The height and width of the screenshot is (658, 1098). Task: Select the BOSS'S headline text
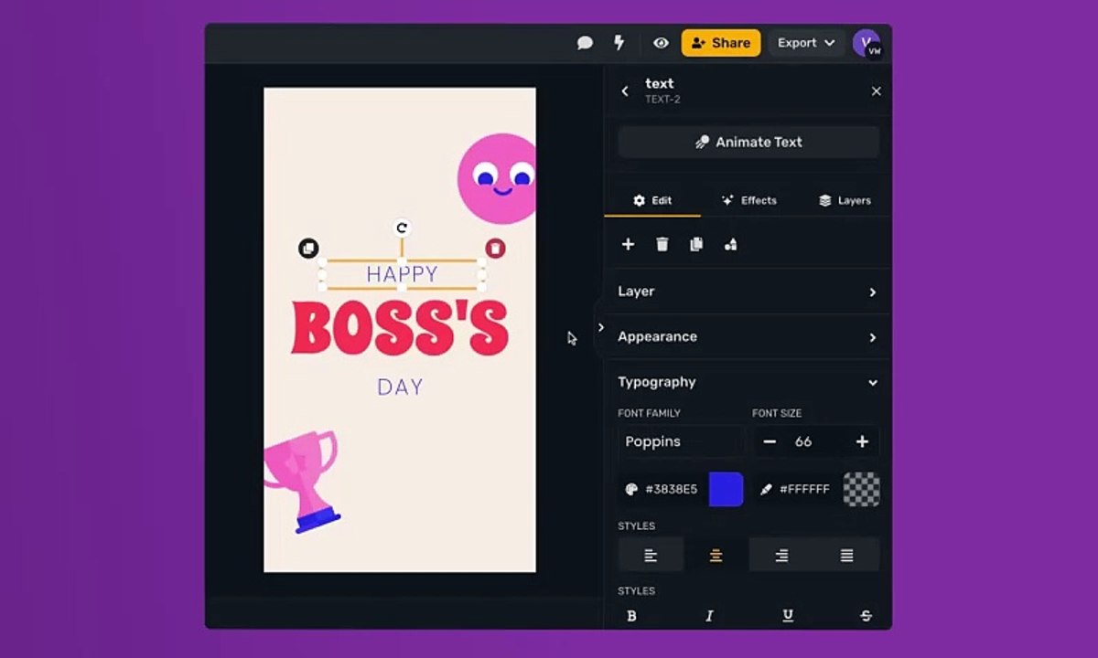coord(400,327)
